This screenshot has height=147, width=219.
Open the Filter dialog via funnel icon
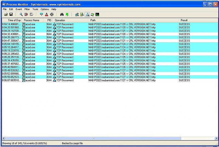click(x=42, y=14)
